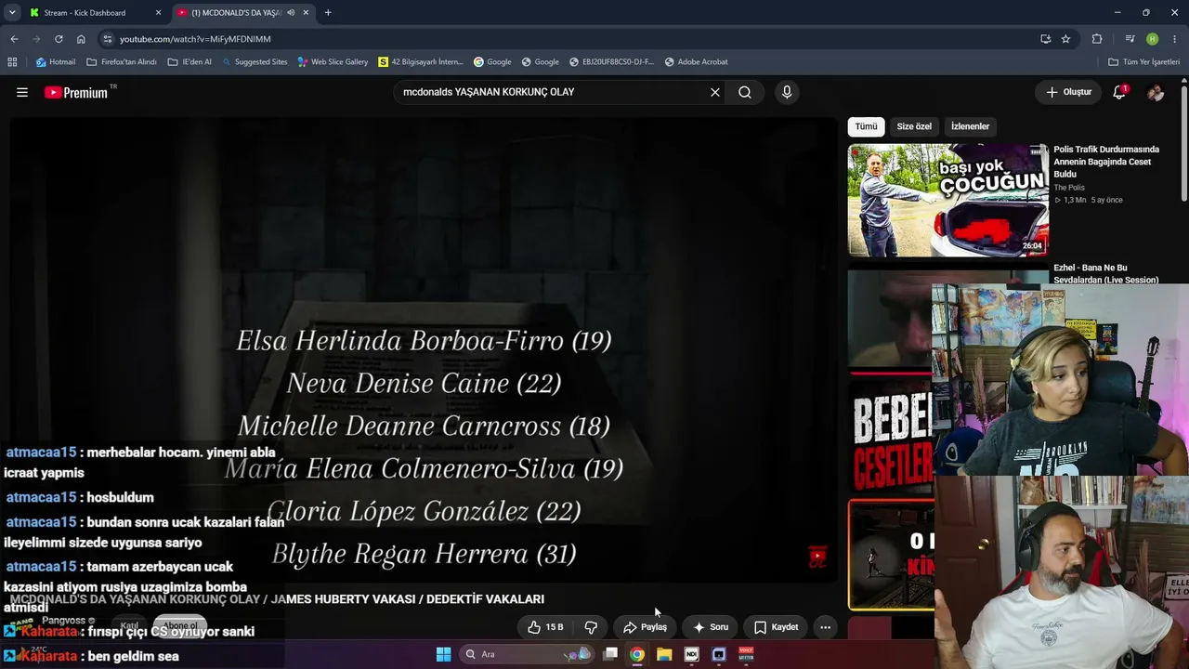Image resolution: width=1189 pixels, height=669 pixels.
Task: Click the Windows taskbar search box
Action: click(x=527, y=654)
